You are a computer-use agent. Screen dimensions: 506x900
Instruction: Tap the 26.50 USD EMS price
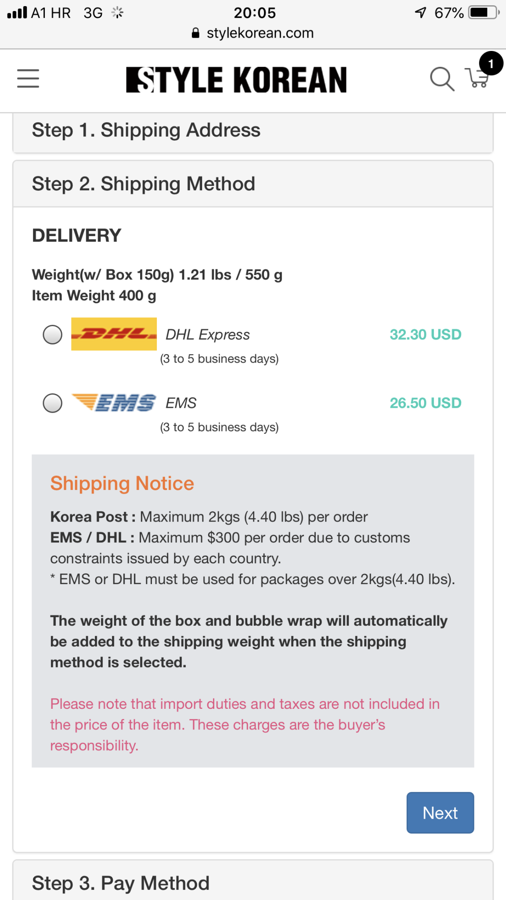(x=425, y=403)
